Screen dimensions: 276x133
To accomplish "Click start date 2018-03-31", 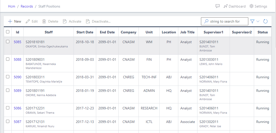I will [85, 77].
